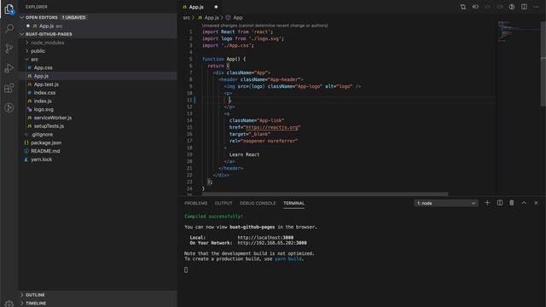This screenshot has height=307, width=546.
Task: Expand the Timeline section
Action: 97,304
